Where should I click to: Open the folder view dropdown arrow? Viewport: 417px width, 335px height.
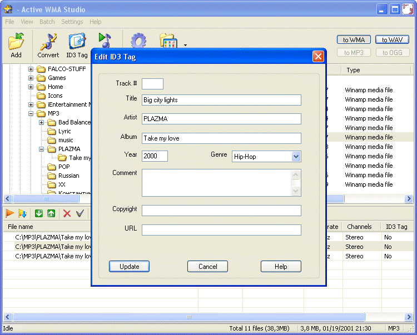click(185, 45)
